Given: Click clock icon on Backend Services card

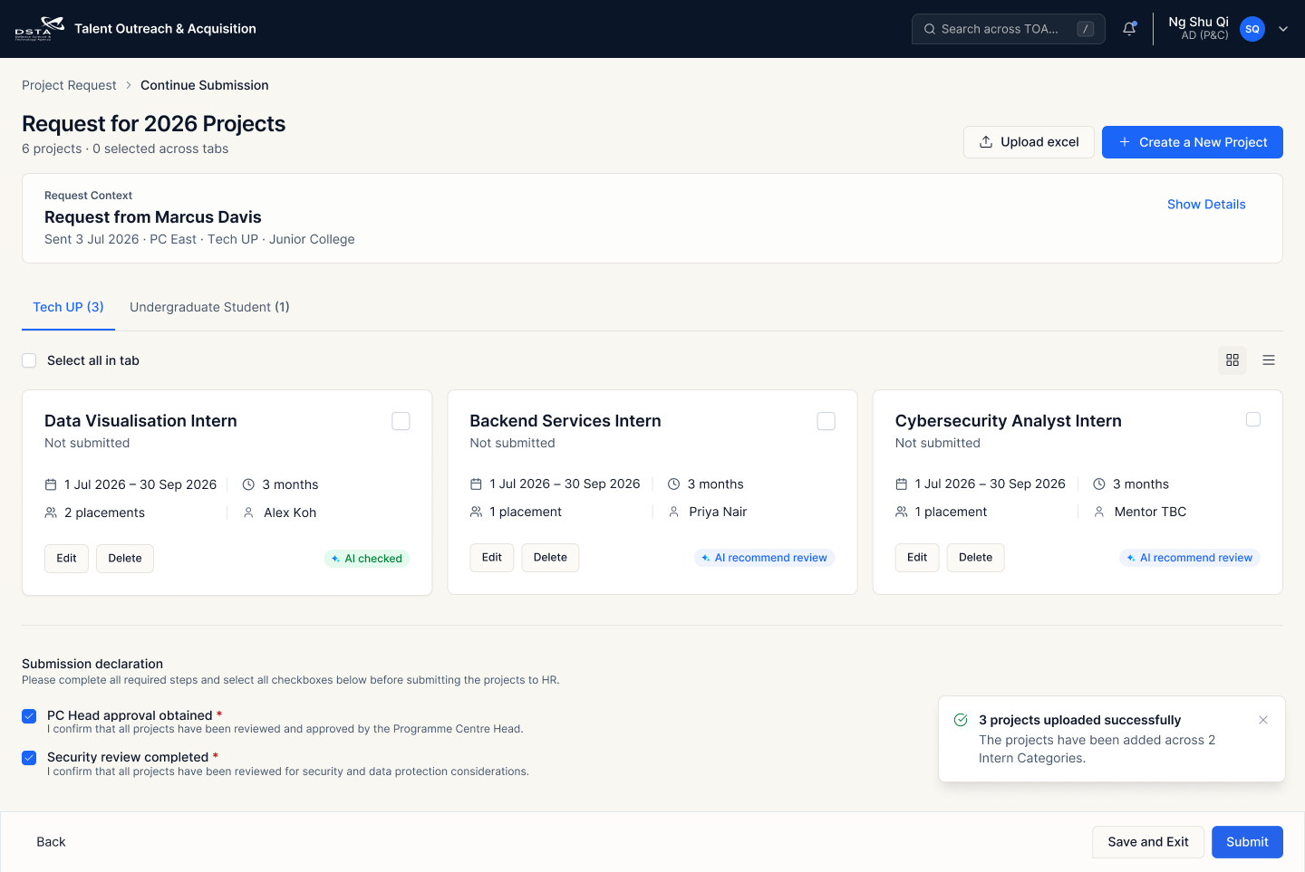Looking at the screenshot, I should tap(673, 484).
